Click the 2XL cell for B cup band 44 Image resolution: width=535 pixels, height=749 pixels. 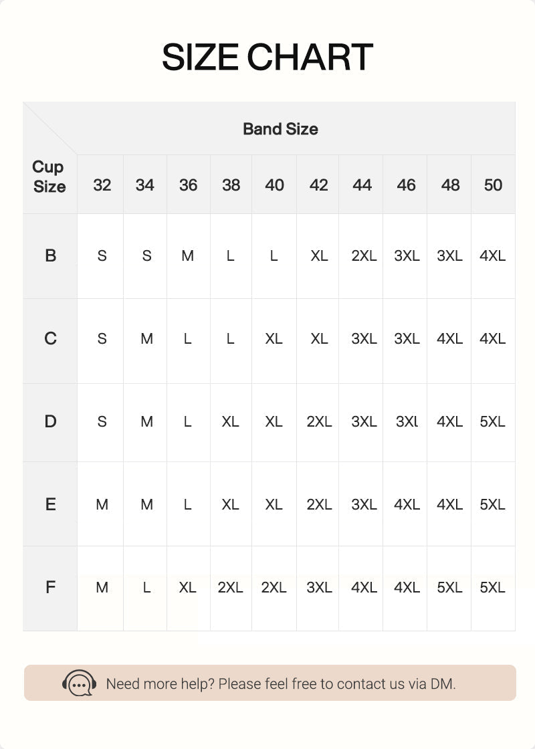coord(364,256)
